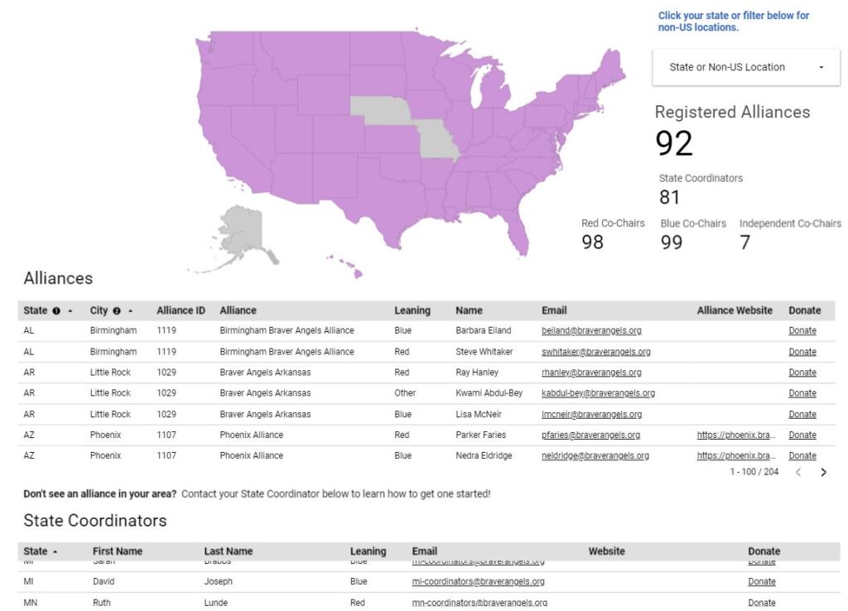
Task: Select 'Birmingham Braver Angels Alliance' in Steve Whitaker row
Action: tap(287, 352)
